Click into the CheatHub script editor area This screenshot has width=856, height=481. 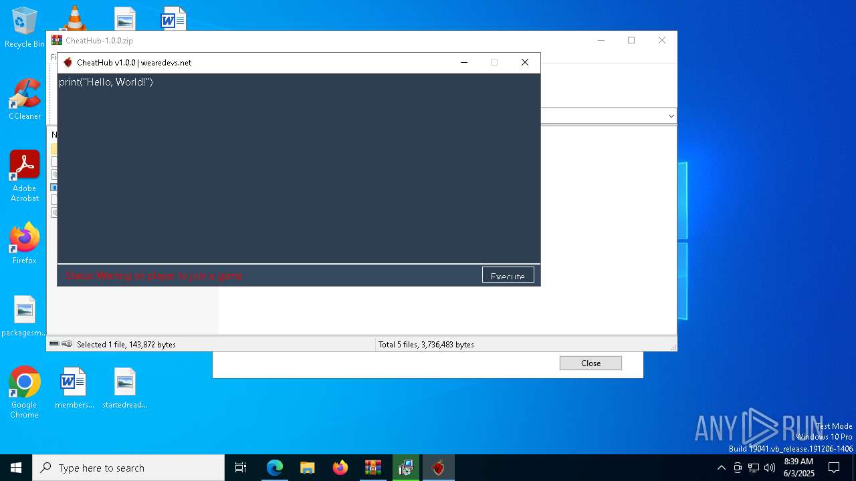coord(299,168)
